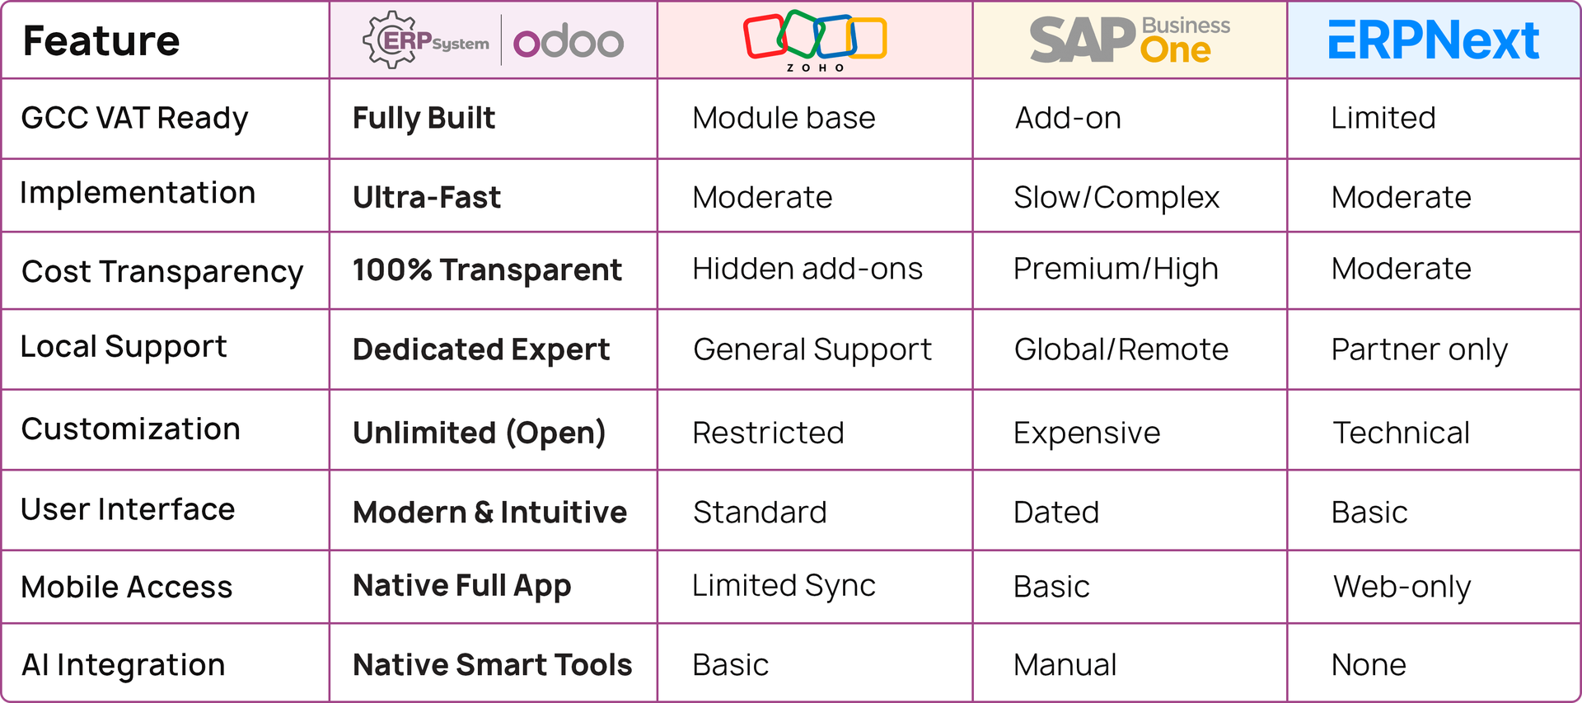Viewport: 1582px width, 703px height.
Task: Select the Mobile Access row label
Action: 127,587
